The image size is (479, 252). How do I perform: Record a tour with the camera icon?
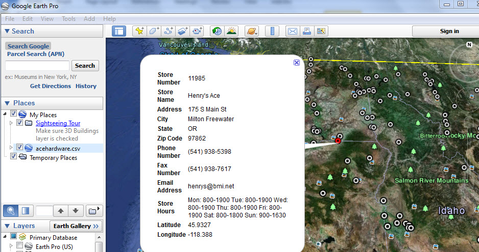(x=197, y=31)
